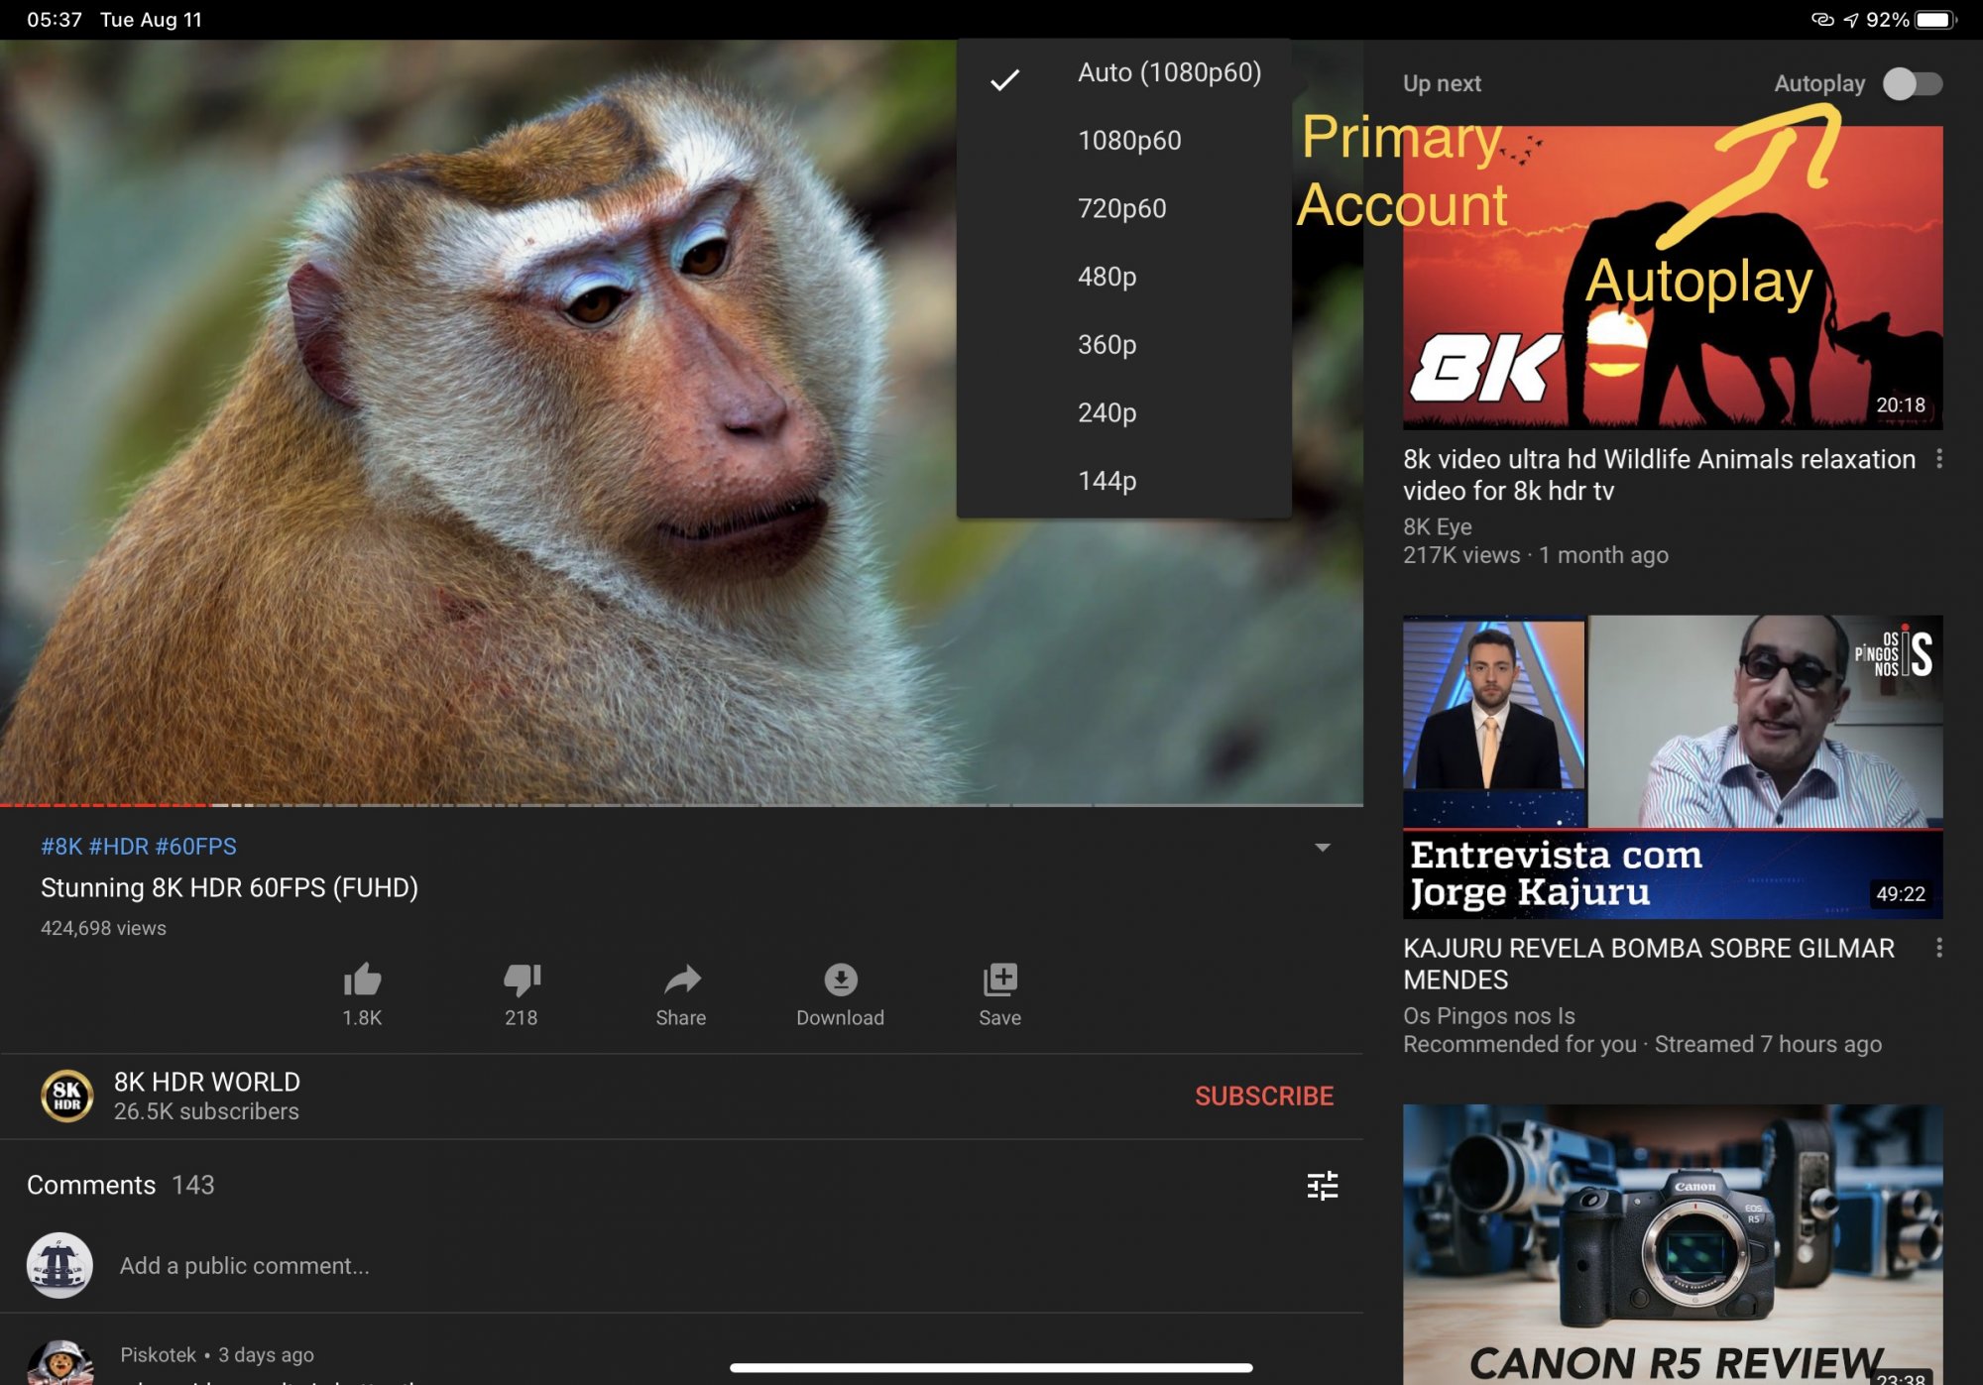Toggle the Autoplay switch
This screenshot has width=1983, height=1385.
tap(1912, 83)
